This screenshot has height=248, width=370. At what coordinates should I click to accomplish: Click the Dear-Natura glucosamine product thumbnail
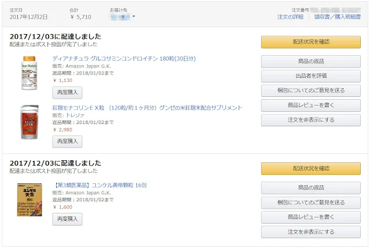point(29,73)
